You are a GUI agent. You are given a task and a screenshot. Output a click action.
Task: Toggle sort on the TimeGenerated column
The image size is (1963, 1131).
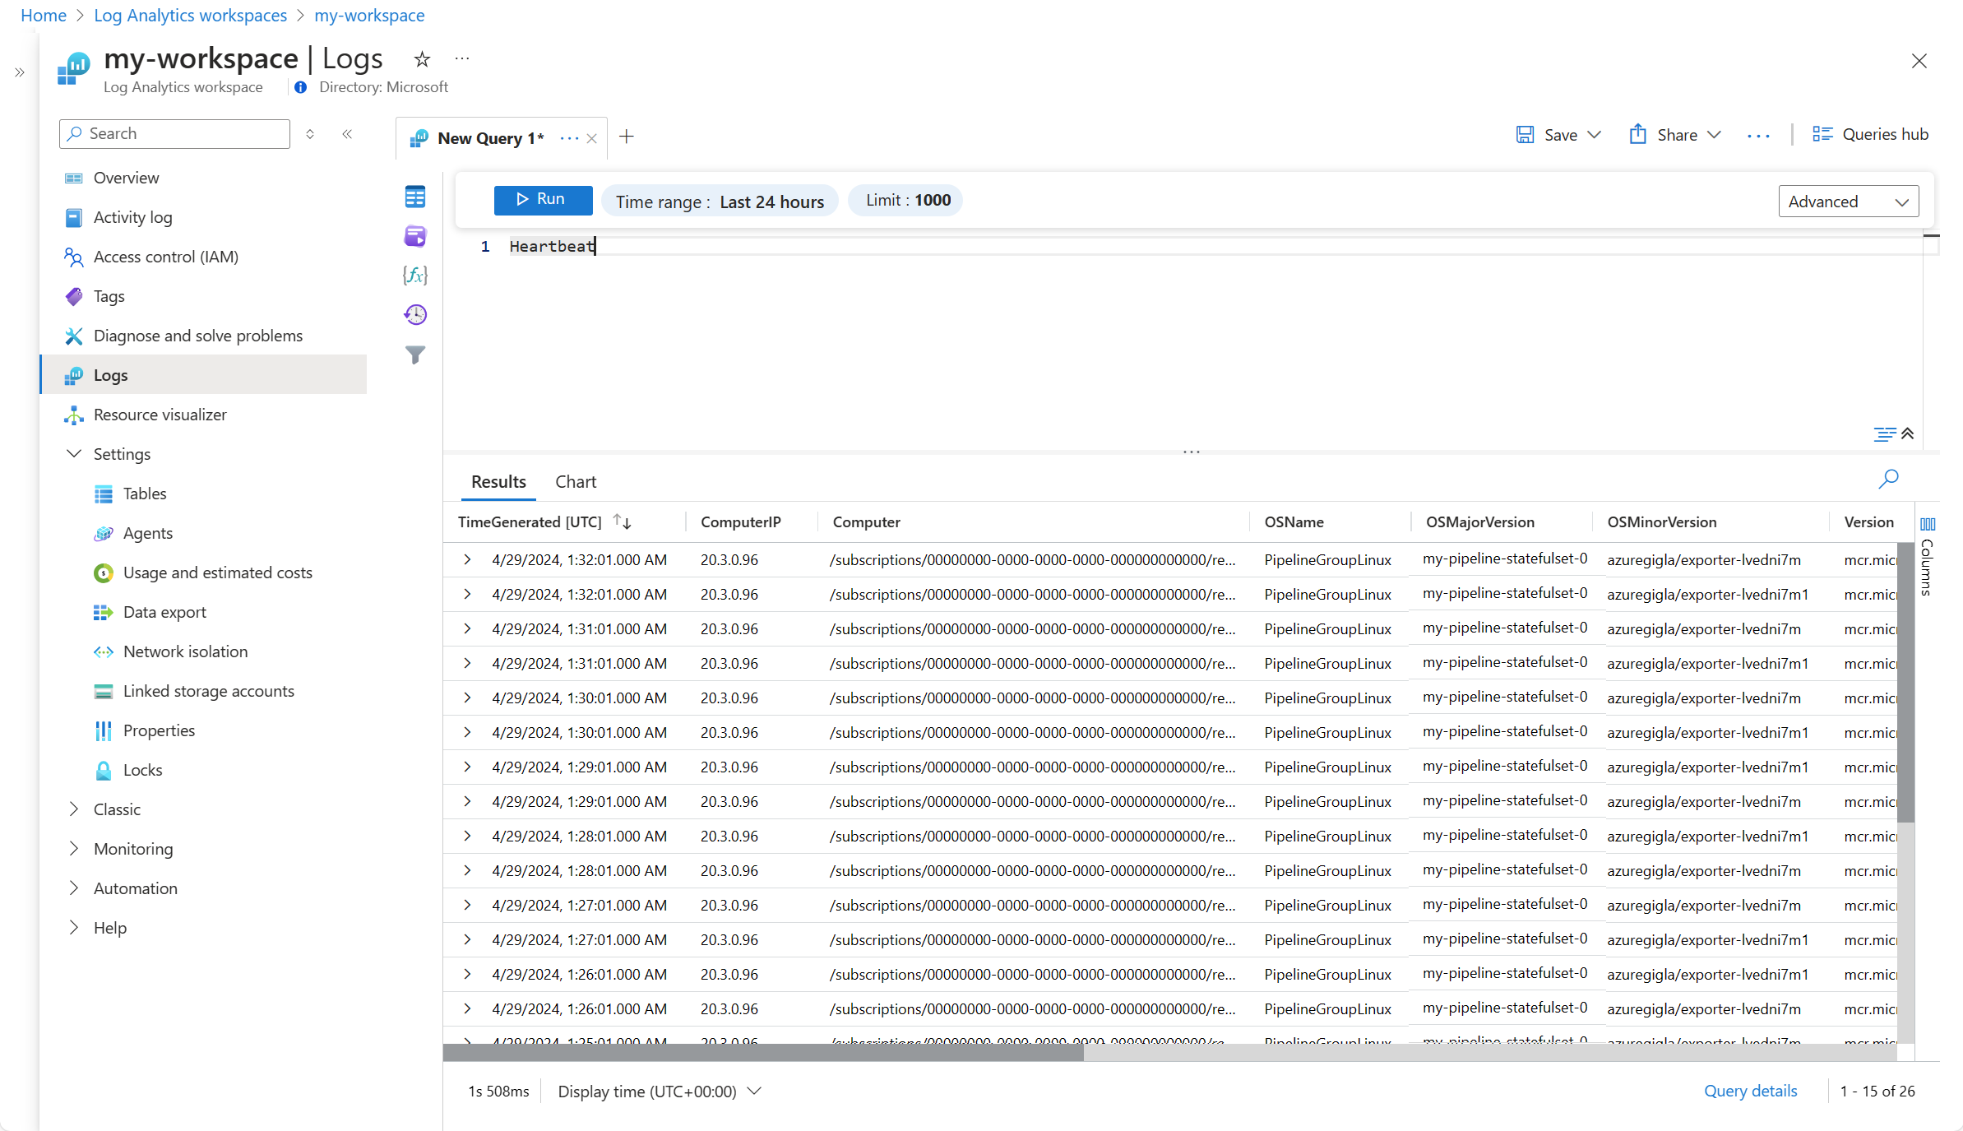(x=622, y=522)
